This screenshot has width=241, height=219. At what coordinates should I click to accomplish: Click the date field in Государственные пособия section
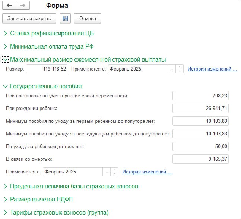tap(73, 172)
